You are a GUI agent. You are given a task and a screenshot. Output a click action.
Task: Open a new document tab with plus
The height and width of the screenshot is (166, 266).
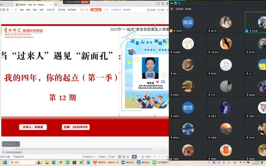coord(56,4)
